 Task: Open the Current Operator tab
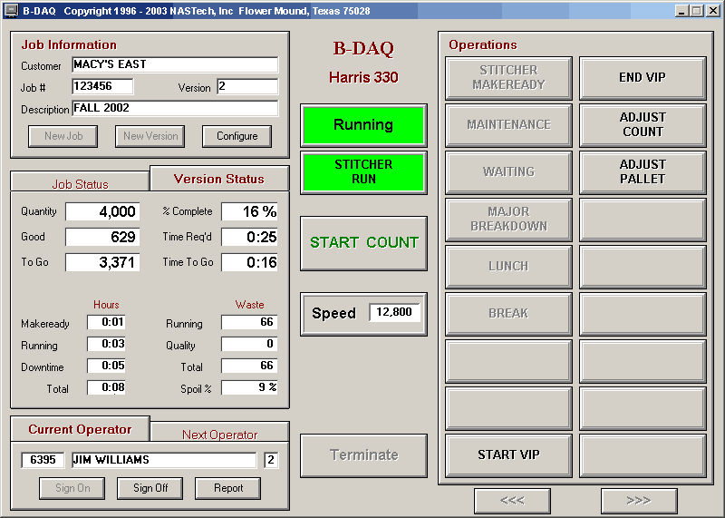[x=80, y=429]
